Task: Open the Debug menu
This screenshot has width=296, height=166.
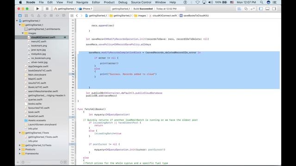Action: coord(123,2)
